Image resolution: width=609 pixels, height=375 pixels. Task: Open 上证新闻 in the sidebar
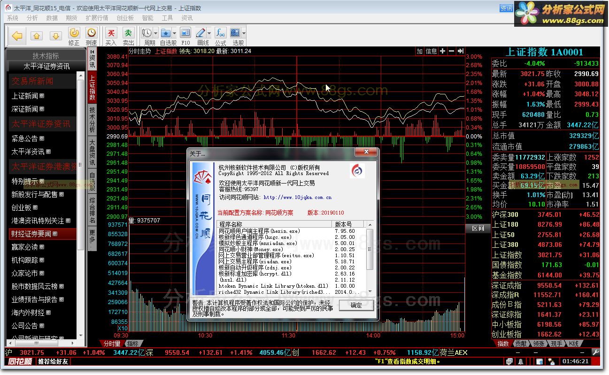tap(25, 96)
